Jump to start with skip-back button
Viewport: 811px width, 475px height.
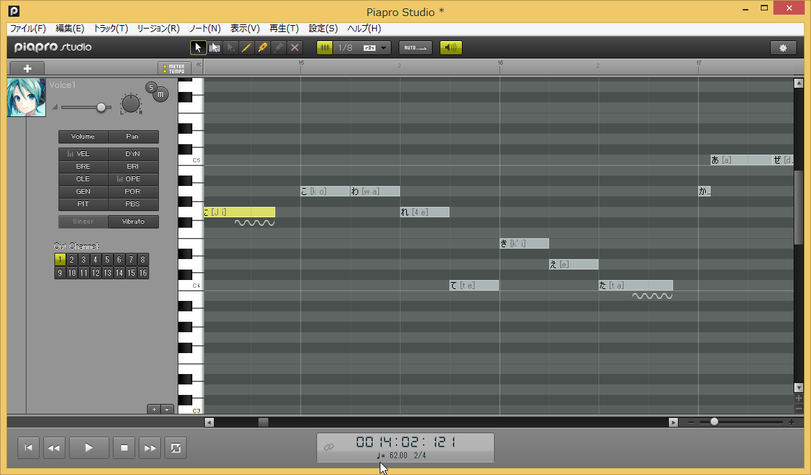tap(29, 448)
